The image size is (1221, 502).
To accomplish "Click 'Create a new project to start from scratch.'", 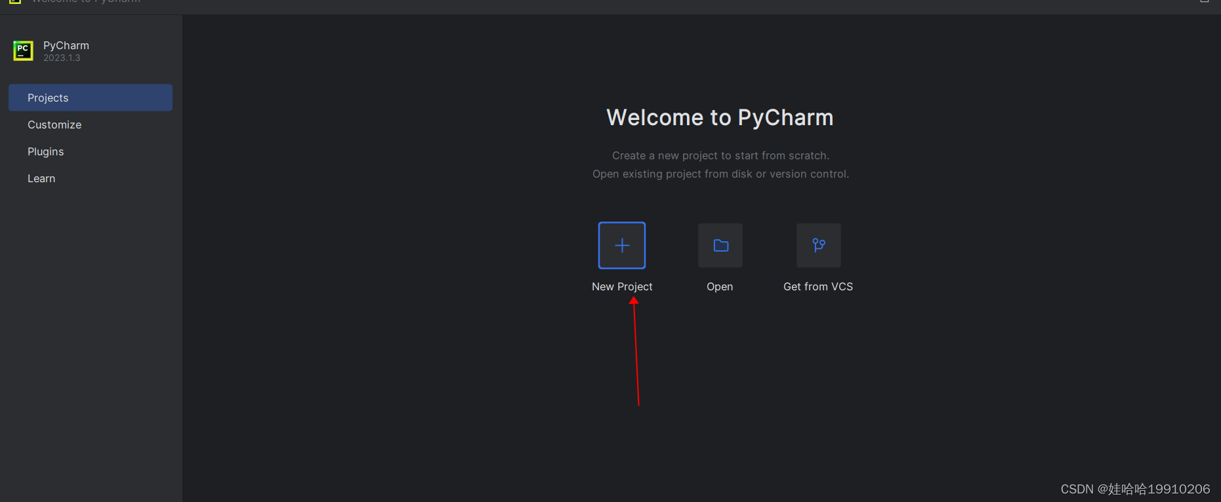I will pos(720,155).
